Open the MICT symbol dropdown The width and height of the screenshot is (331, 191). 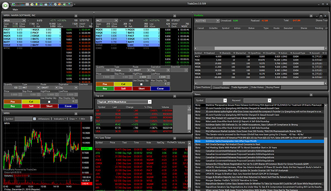[116, 21]
